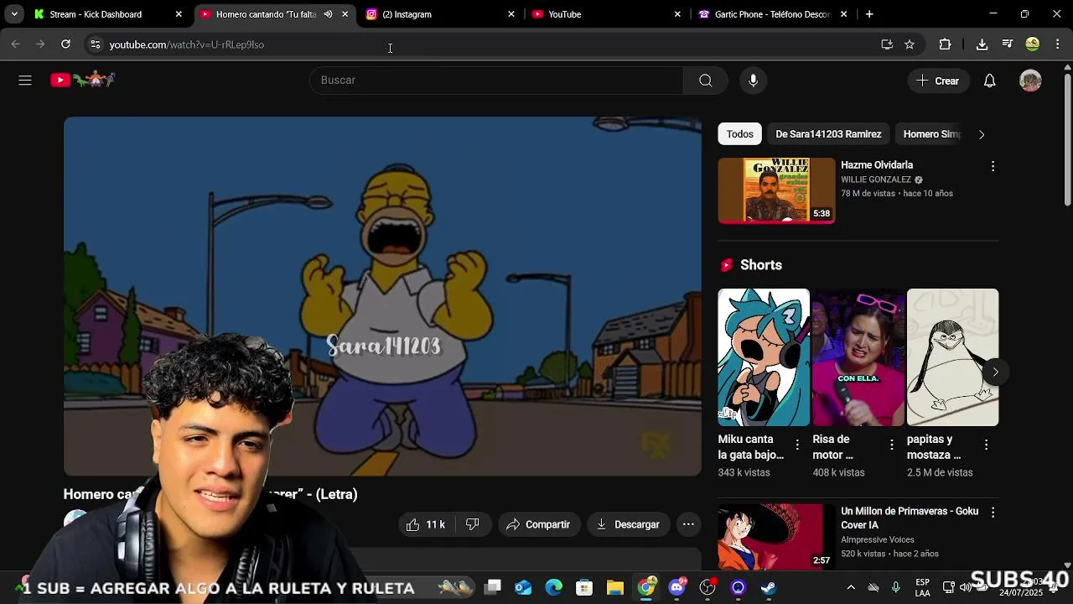Open WILLIE GONZALEZ channel link

coord(876,180)
